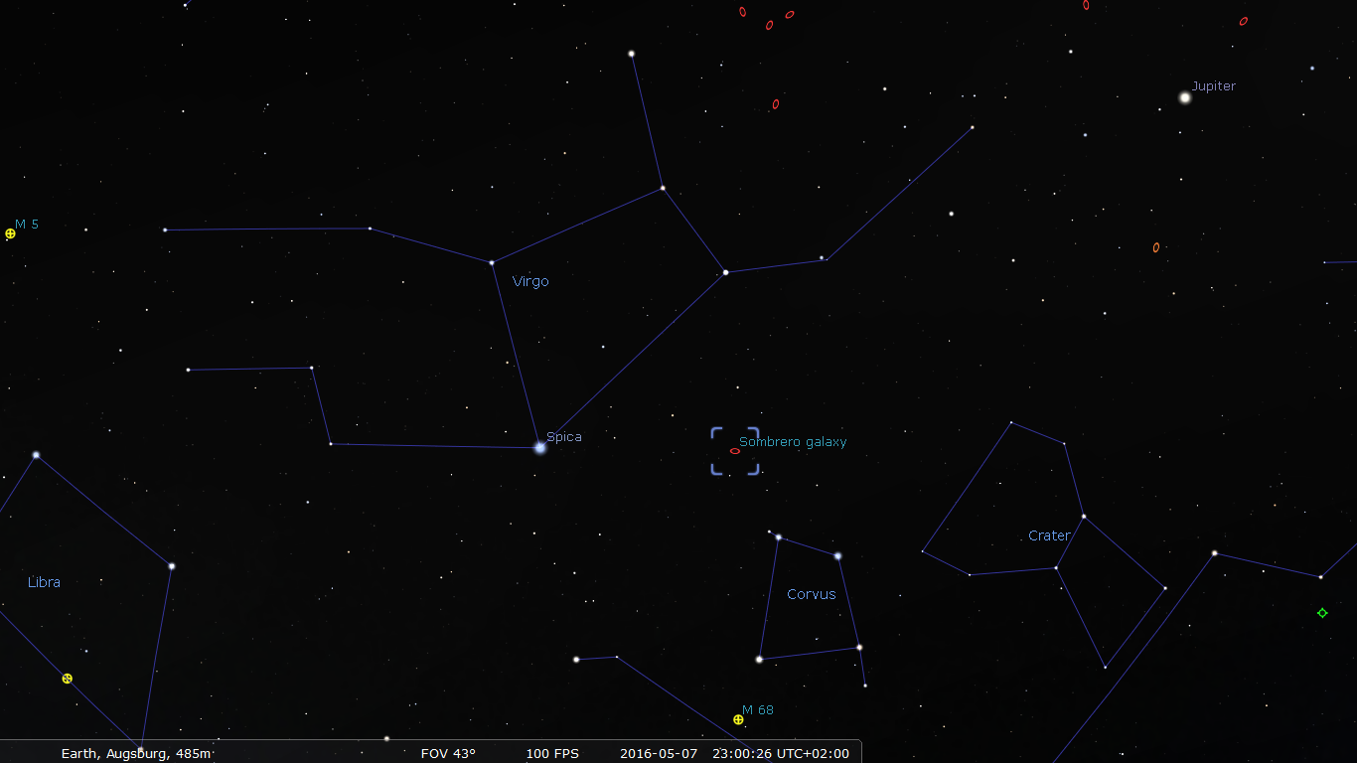The height and width of the screenshot is (763, 1357).
Task: Select the orange galaxy ellipse below Jupiter
Action: click(1156, 247)
